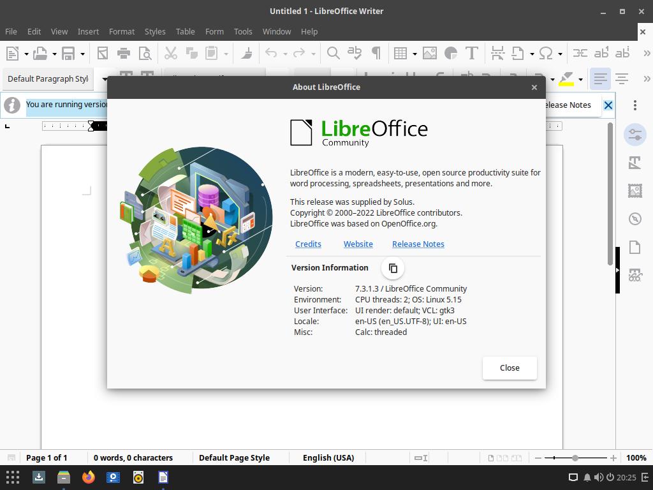
Task: Copy version information to clipboard
Action: click(x=393, y=268)
